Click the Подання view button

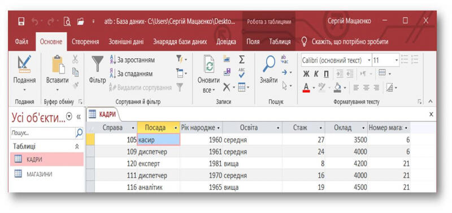coord(24,73)
